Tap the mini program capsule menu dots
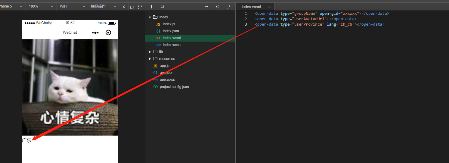 (95, 33)
